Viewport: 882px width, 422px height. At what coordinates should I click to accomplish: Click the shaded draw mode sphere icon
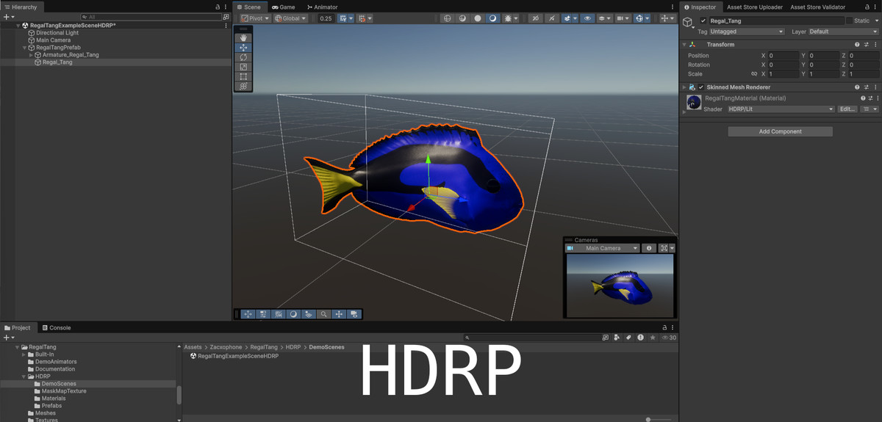492,18
